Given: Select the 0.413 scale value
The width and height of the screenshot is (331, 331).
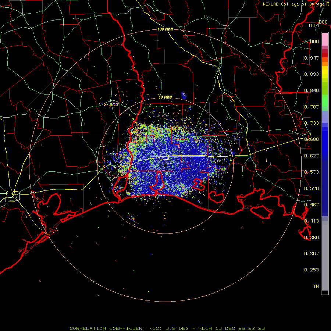Looking at the screenshot, I should pyautogui.click(x=312, y=221).
